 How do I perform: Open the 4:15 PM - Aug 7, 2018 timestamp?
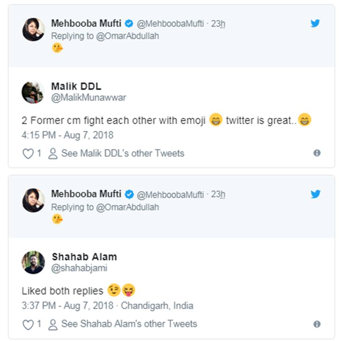point(67,135)
